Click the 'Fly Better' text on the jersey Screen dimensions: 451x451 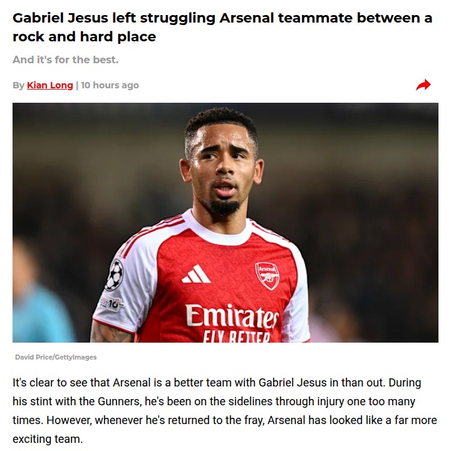(236, 336)
